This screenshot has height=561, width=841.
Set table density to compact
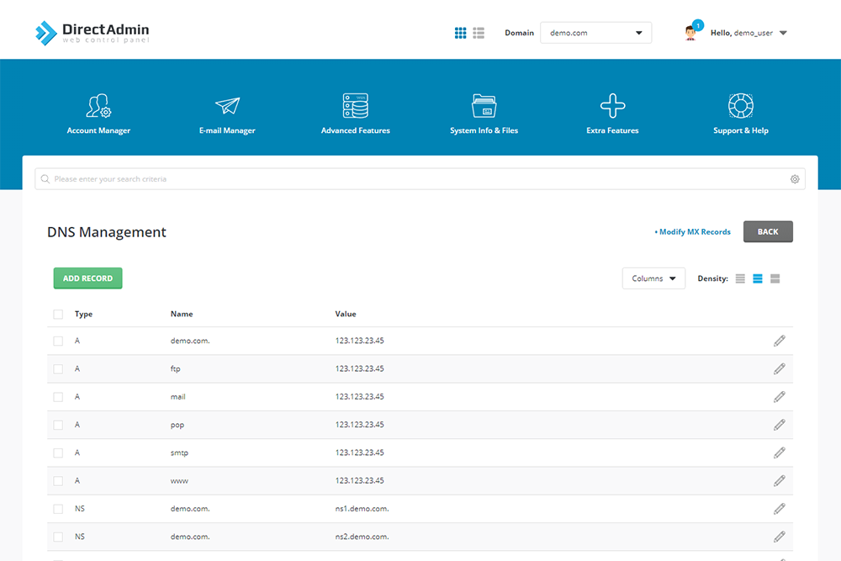740,278
